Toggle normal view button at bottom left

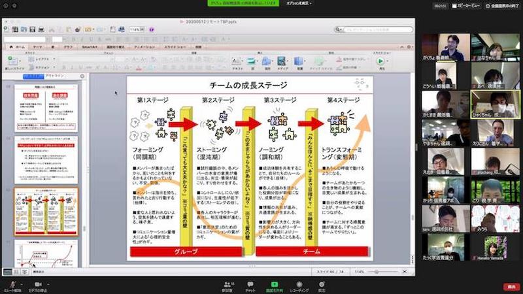click(x=7, y=272)
